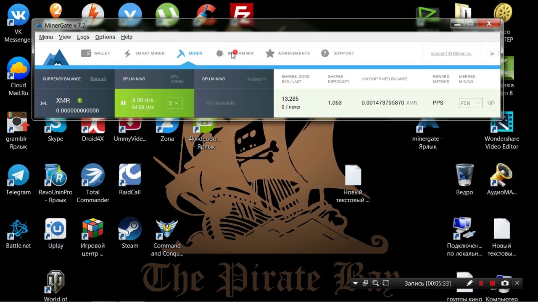The height and width of the screenshot is (302, 538).
Task: Open the Logs menu
Action: click(x=83, y=37)
